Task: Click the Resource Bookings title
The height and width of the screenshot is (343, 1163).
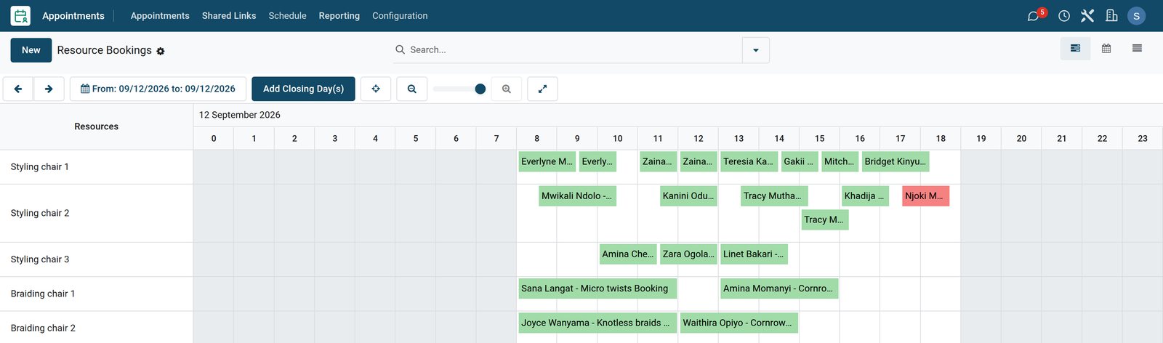Action: pos(105,50)
